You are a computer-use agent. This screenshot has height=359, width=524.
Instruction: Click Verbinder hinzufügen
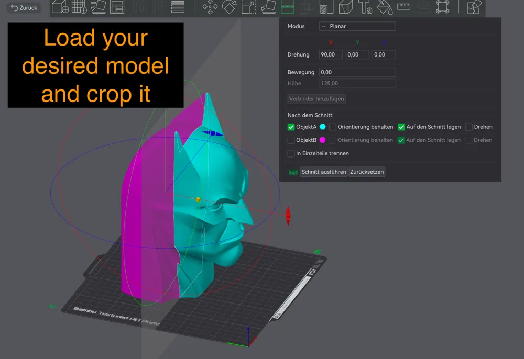(316, 98)
